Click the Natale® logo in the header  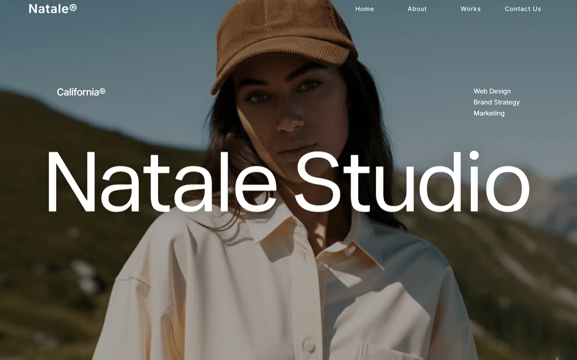pos(52,8)
